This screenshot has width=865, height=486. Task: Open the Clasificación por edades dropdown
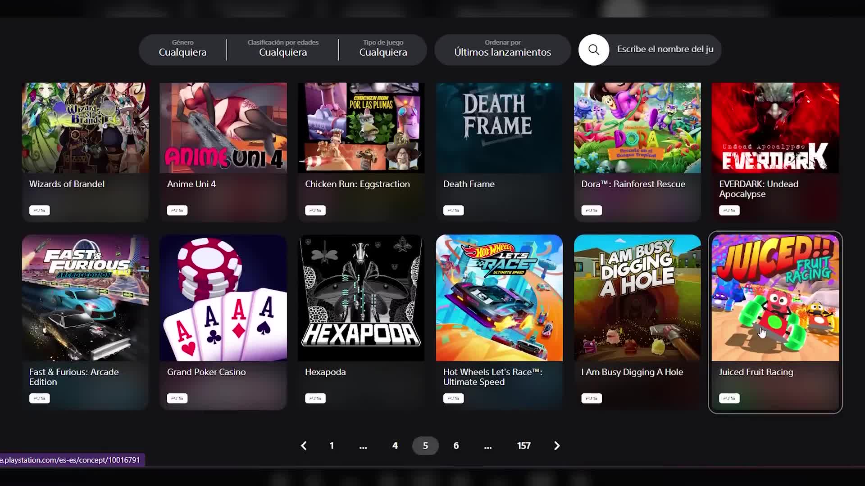pos(282,49)
